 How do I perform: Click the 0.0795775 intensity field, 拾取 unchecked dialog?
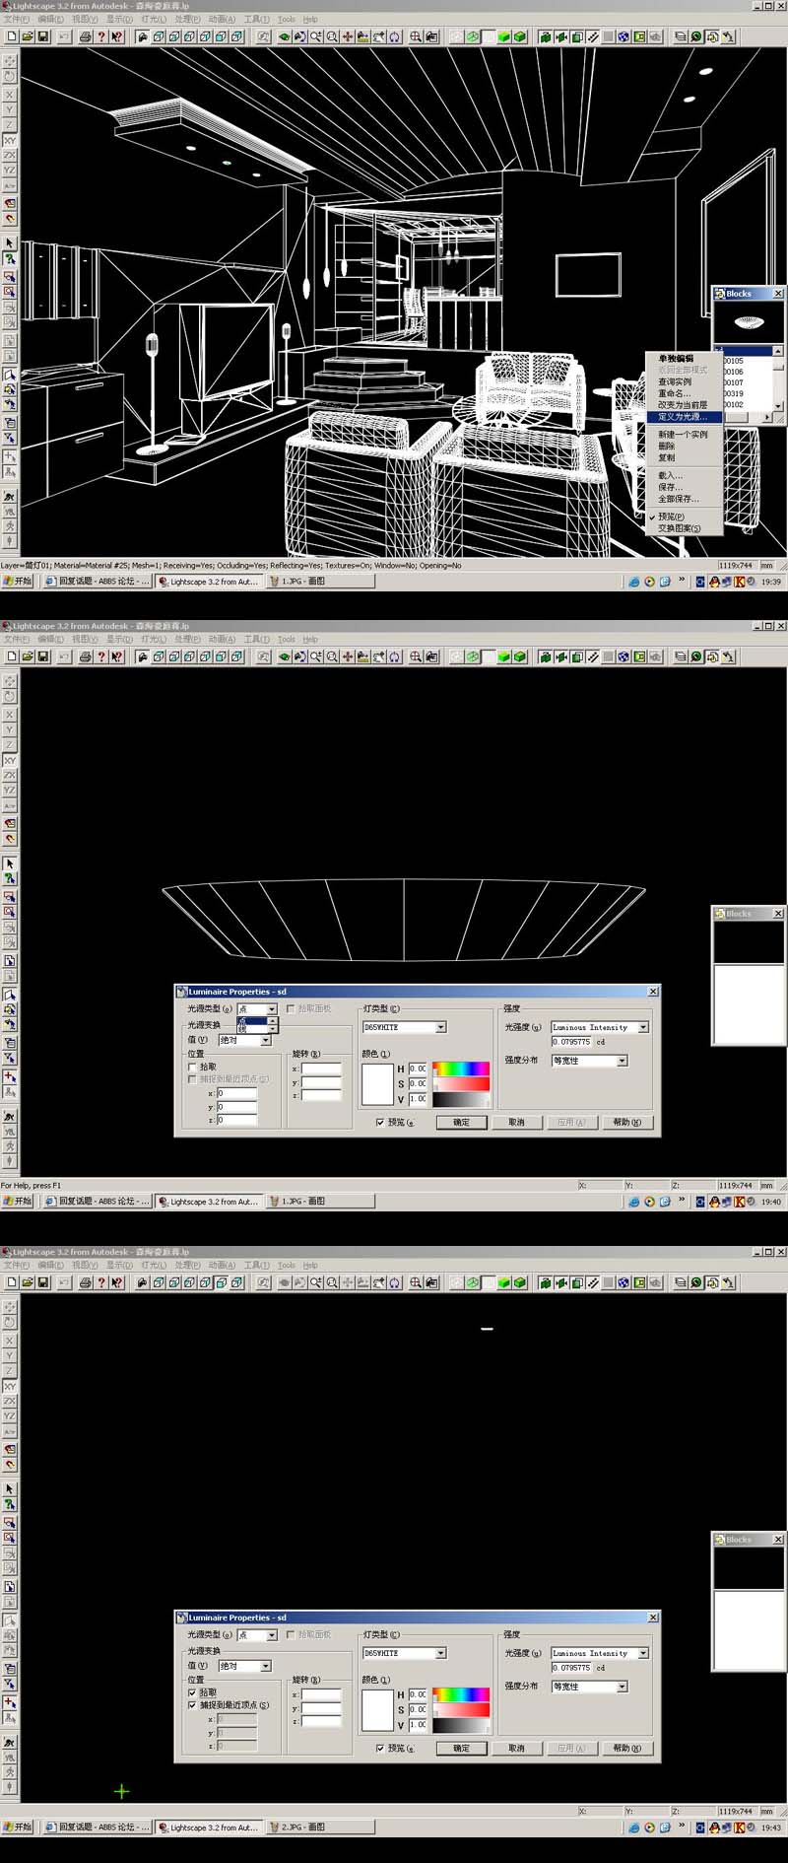(x=571, y=1041)
